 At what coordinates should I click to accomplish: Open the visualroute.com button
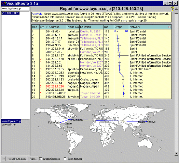pyautogui.click(x=17, y=159)
